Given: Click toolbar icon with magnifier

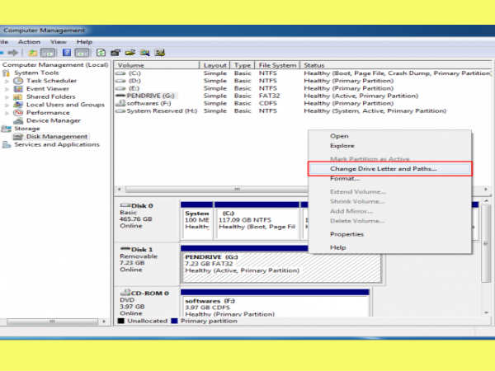Looking at the screenshot, I should [x=145, y=53].
